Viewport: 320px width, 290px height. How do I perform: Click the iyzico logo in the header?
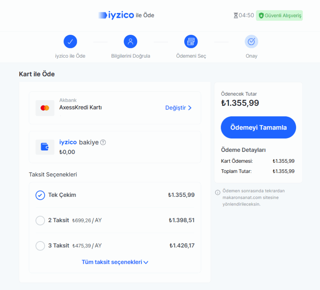[x=116, y=15]
